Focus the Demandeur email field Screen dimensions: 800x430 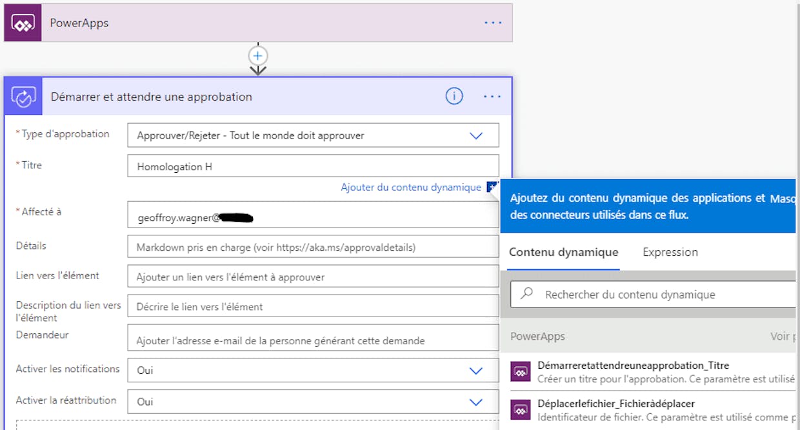pyautogui.click(x=313, y=338)
